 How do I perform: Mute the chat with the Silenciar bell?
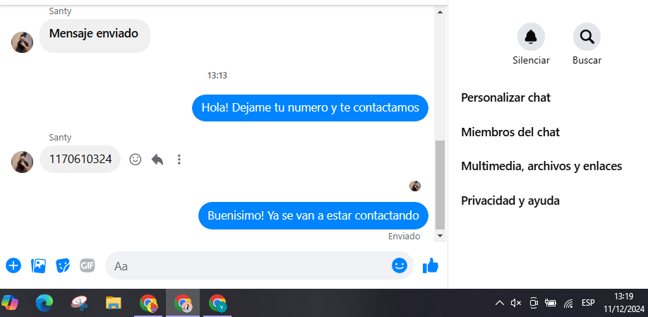pyautogui.click(x=531, y=37)
